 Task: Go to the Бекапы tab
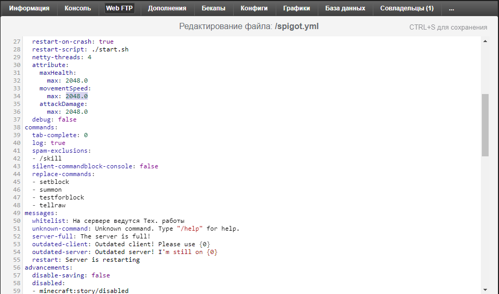(213, 8)
